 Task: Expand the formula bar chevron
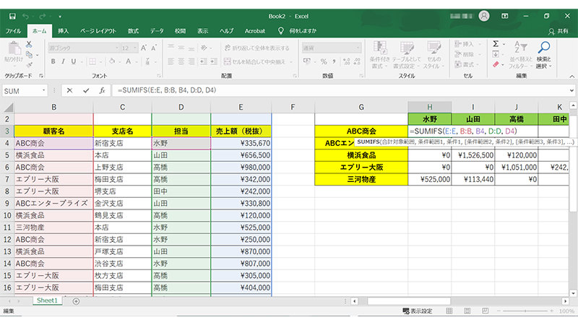[x=571, y=90]
